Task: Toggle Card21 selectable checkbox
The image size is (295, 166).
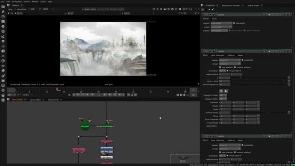Action: pos(242,145)
